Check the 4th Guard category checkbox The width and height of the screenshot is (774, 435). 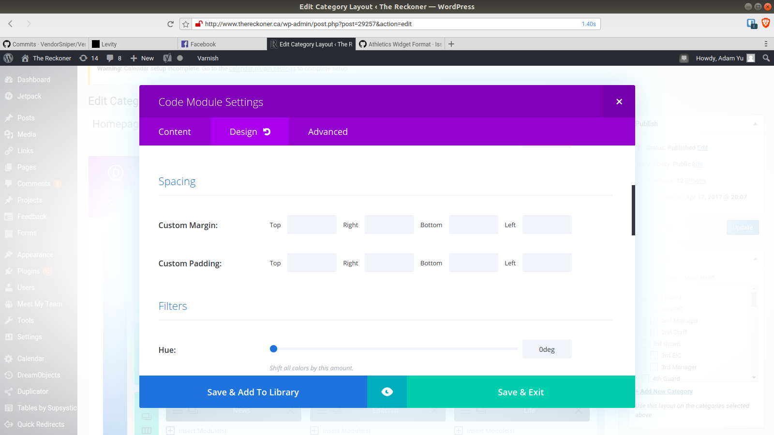pyautogui.click(x=645, y=378)
